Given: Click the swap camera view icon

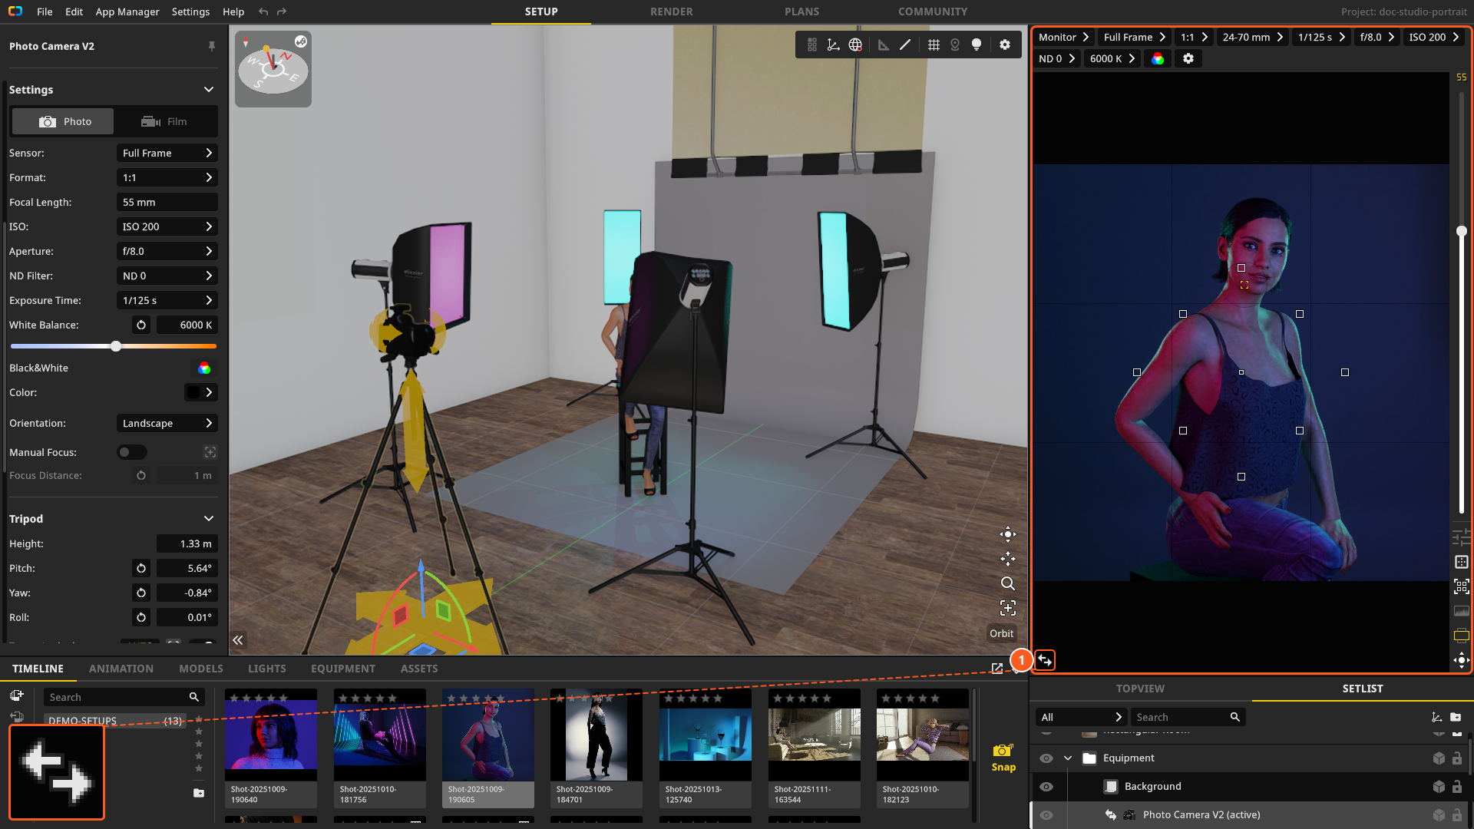Looking at the screenshot, I should (x=1045, y=660).
